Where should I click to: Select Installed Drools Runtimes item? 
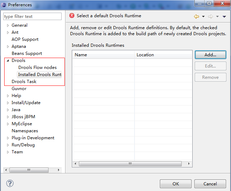[x=39, y=75]
